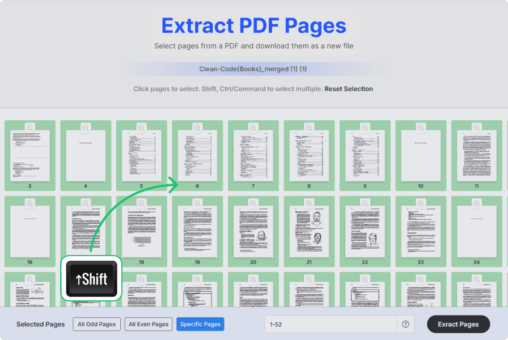Zoom into page 6 using its magnifier icon
Image resolution: width=508 pixels, height=340 pixels.
point(197,127)
